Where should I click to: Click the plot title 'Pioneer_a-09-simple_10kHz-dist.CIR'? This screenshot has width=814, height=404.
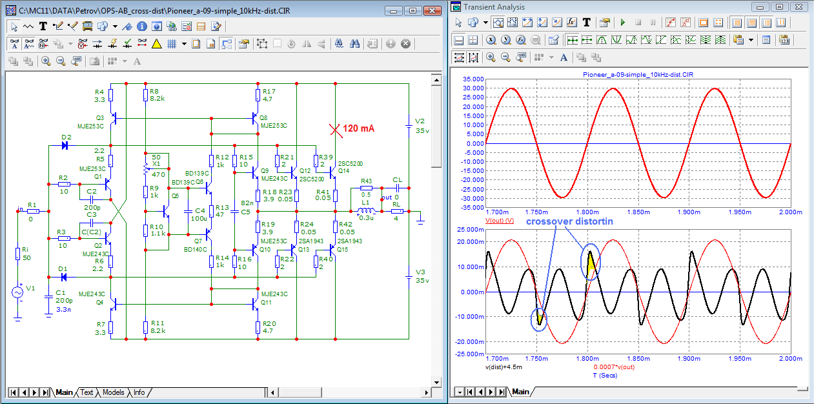click(x=637, y=74)
